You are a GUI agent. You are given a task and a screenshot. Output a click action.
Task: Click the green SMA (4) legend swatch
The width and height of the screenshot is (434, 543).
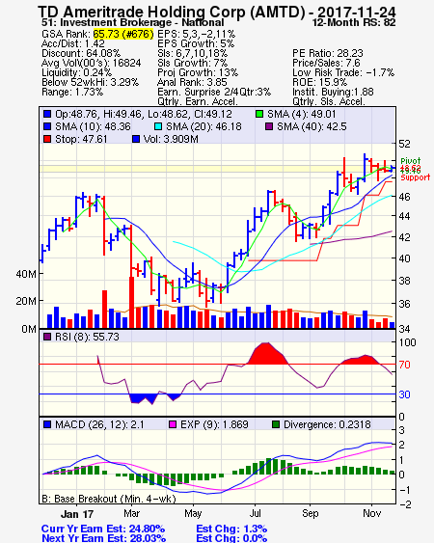point(259,114)
